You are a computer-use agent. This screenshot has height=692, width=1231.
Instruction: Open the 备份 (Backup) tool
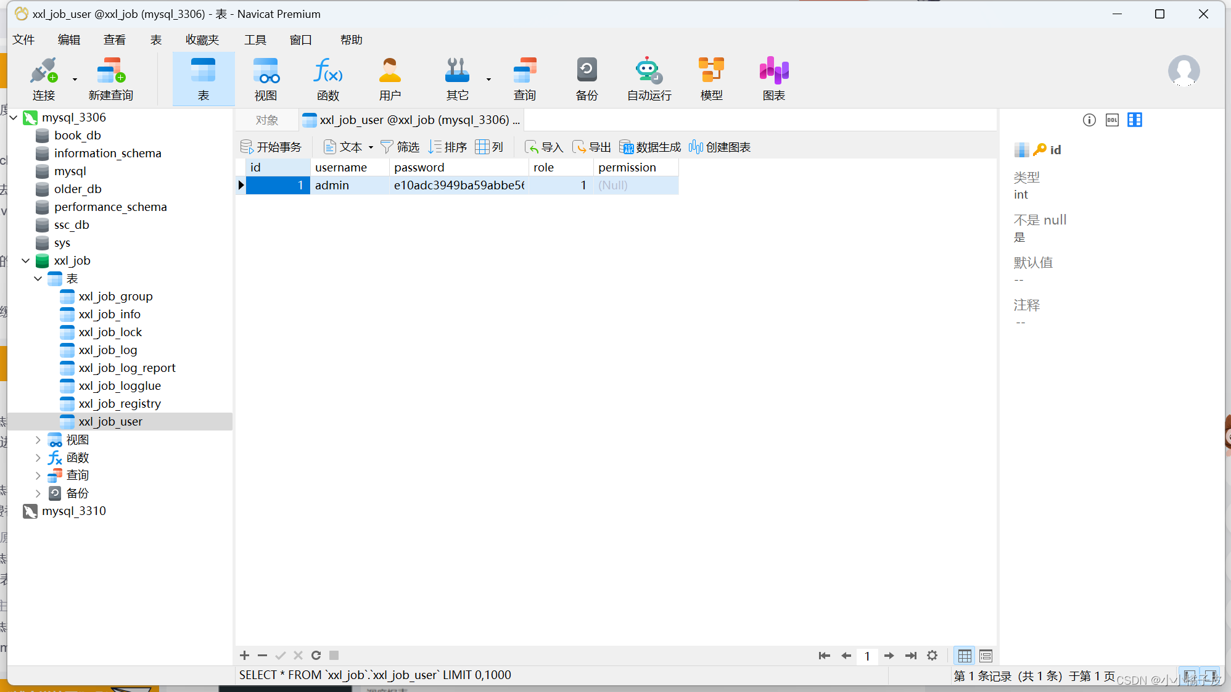[x=587, y=78]
